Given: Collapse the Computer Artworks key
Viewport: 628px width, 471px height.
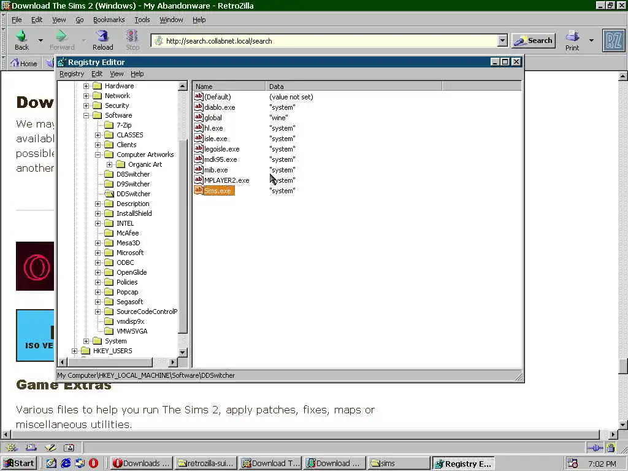Looking at the screenshot, I should [98, 155].
